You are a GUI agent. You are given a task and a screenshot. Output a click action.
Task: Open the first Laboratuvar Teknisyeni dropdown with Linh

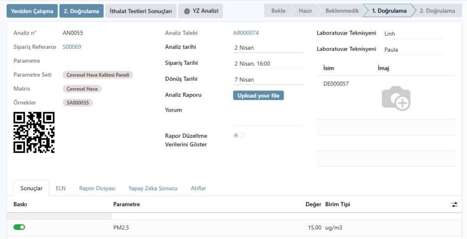pyautogui.click(x=413, y=33)
